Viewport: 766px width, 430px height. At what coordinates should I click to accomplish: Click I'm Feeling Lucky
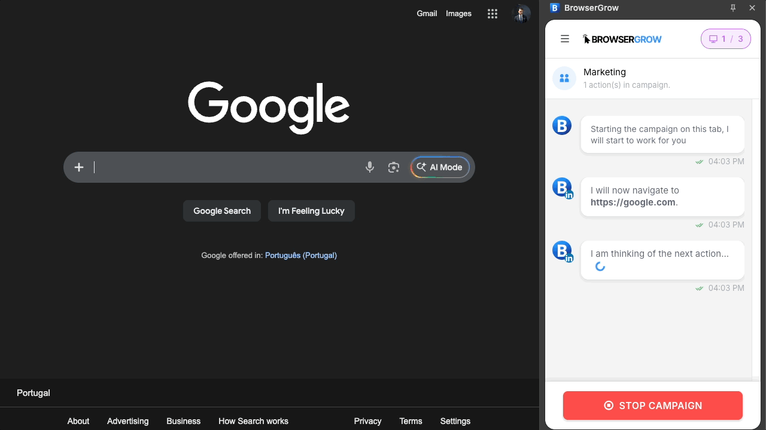click(x=311, y=211)
